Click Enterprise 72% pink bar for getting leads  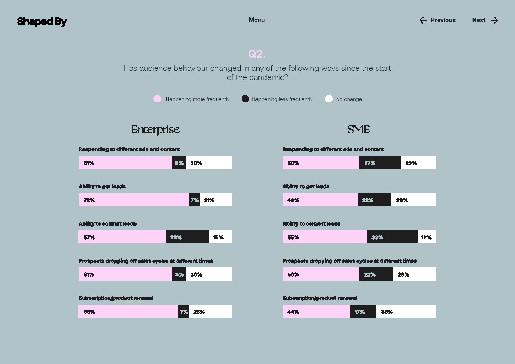tap(134, 200)
